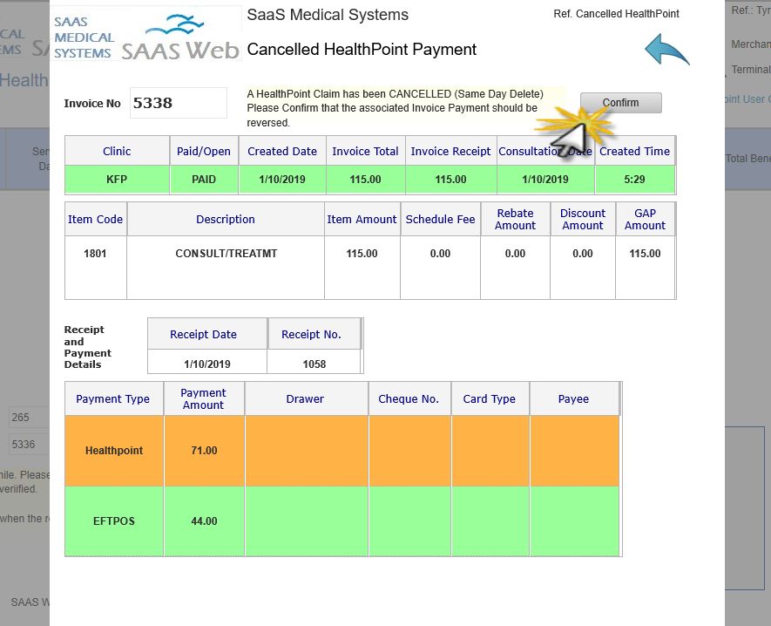Click the Item Amount value 115.00

(x=362, y=254)
